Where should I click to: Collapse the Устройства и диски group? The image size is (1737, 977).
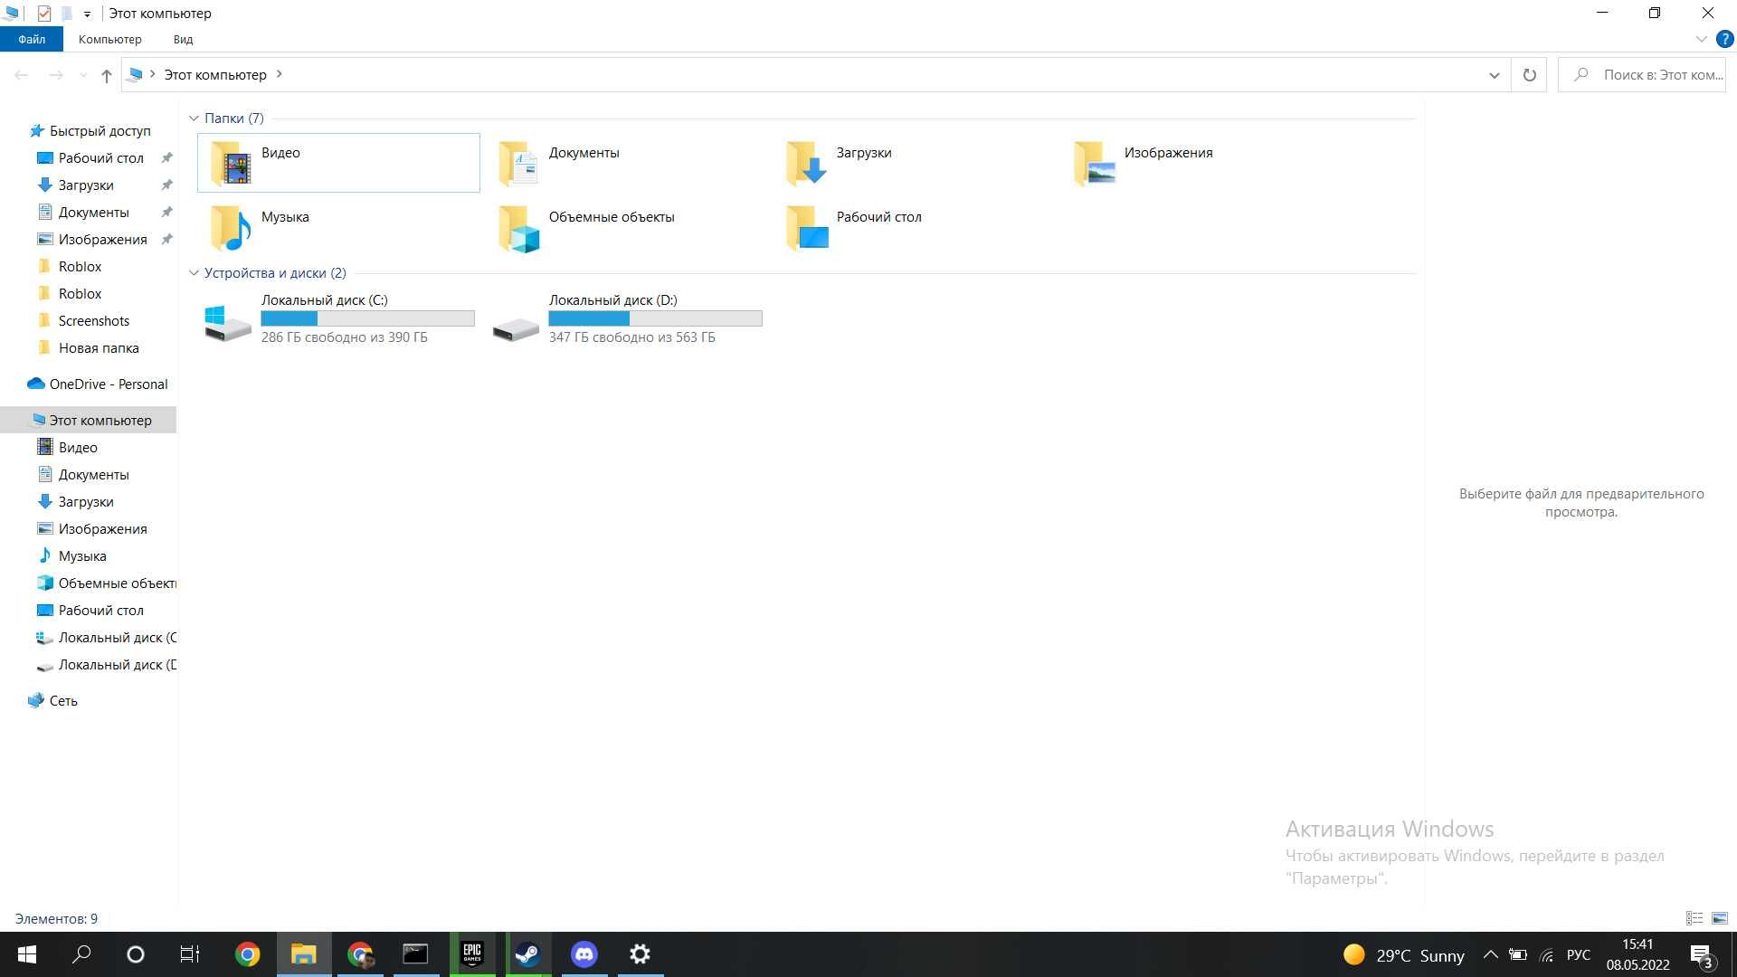tap(194, 273)
